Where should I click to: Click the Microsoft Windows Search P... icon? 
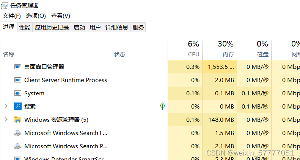pos(18,146)
